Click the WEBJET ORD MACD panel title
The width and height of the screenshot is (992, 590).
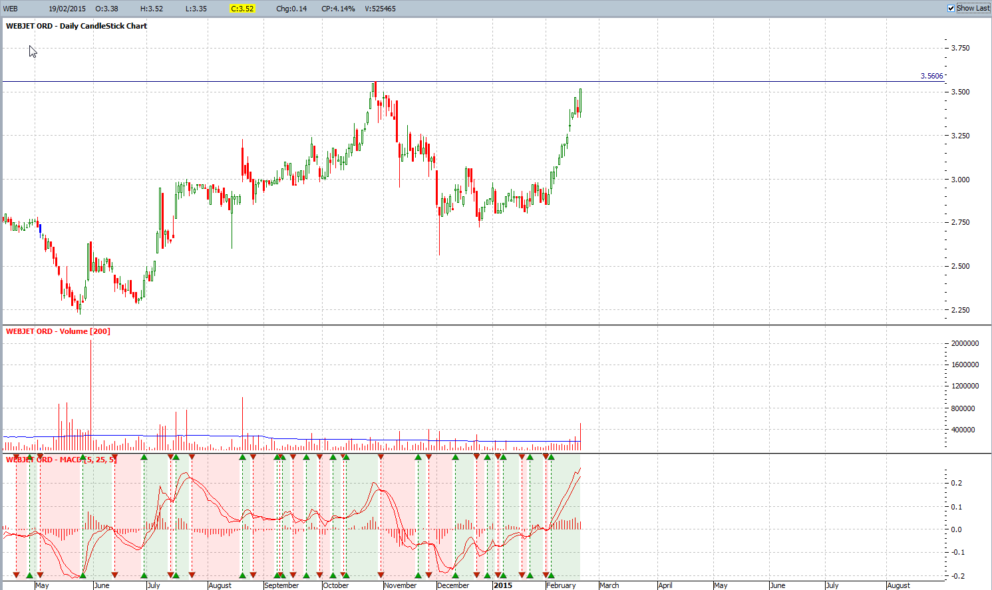(x=61, y=460)
